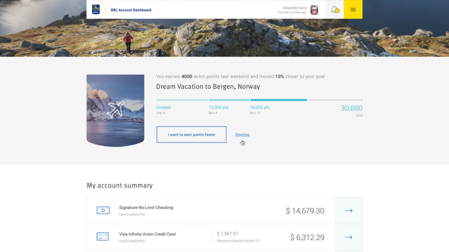Click the Visa Infinite Avion Credit Card name
This screenshot has height=252, width=449.
tap(147, 234)
